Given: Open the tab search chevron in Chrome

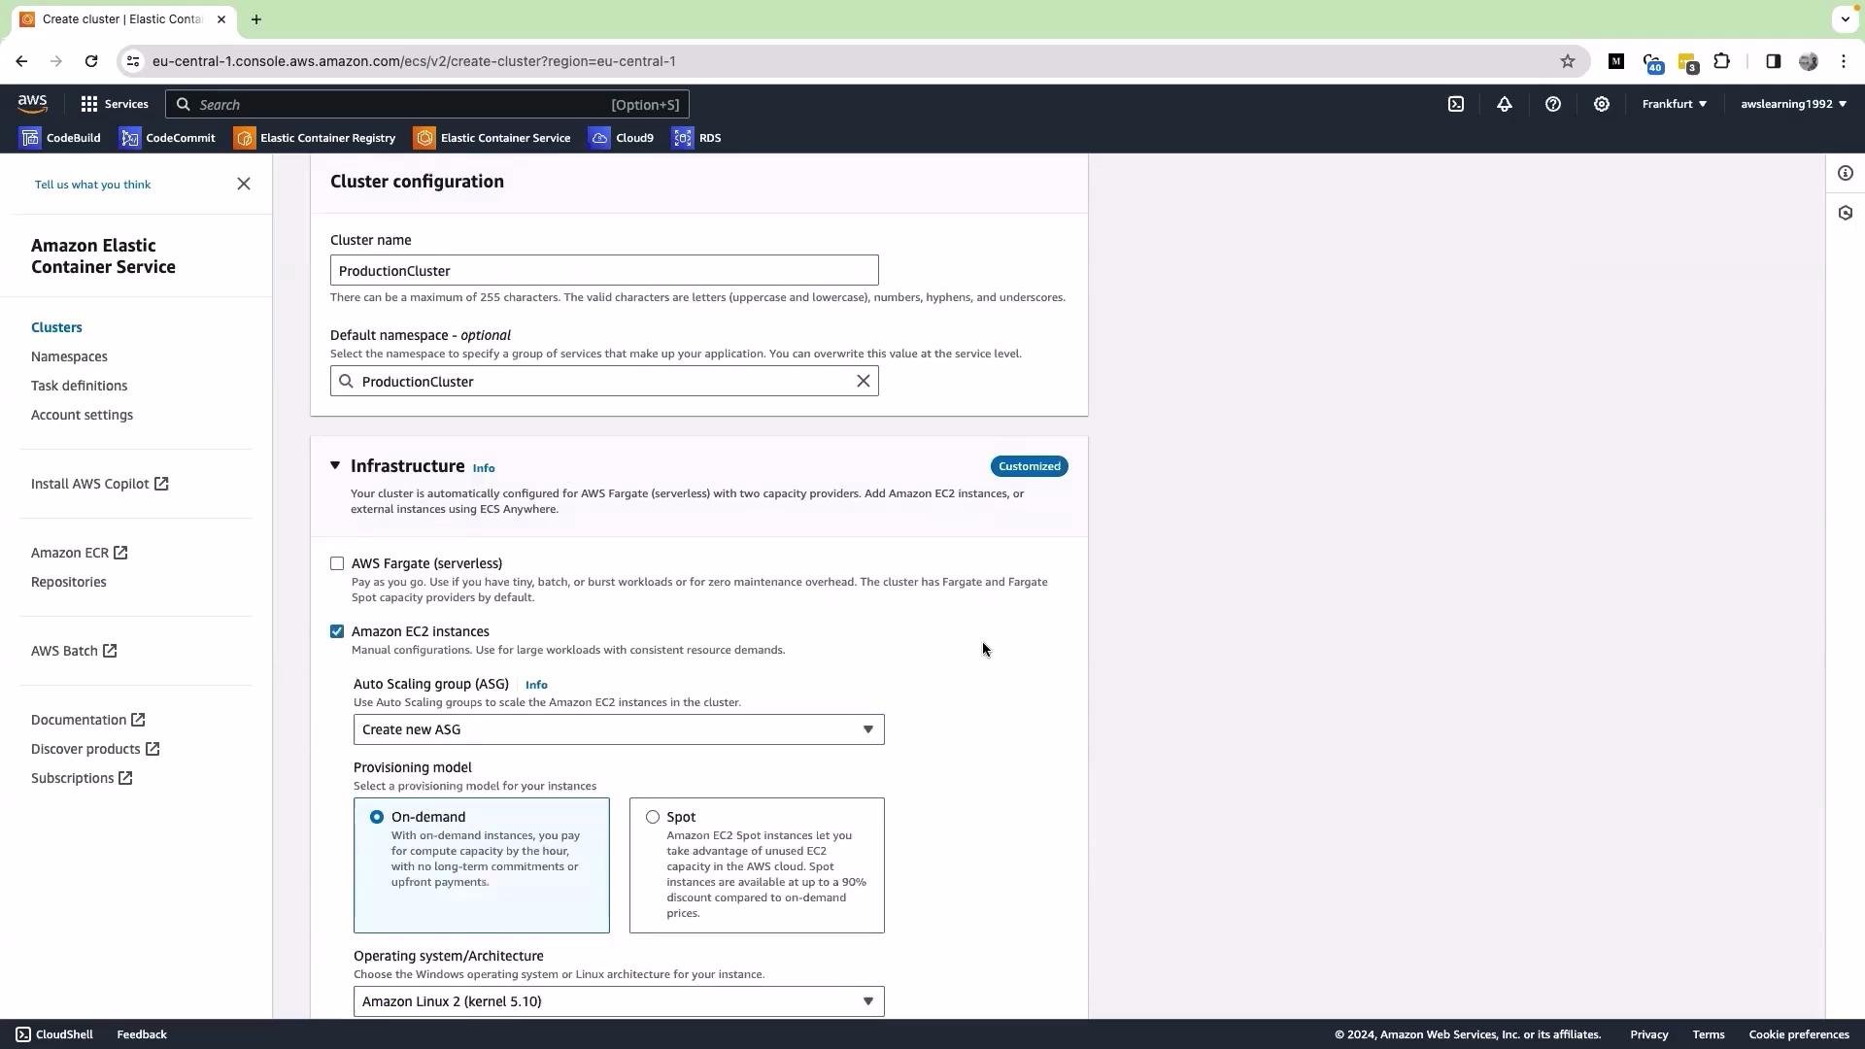Looking at the screenshot, I should pos(1845,19).
